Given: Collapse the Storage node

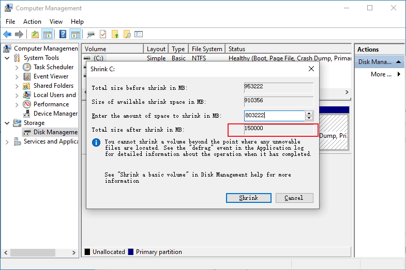Looking at the screenshot, I should pos(7,123).
